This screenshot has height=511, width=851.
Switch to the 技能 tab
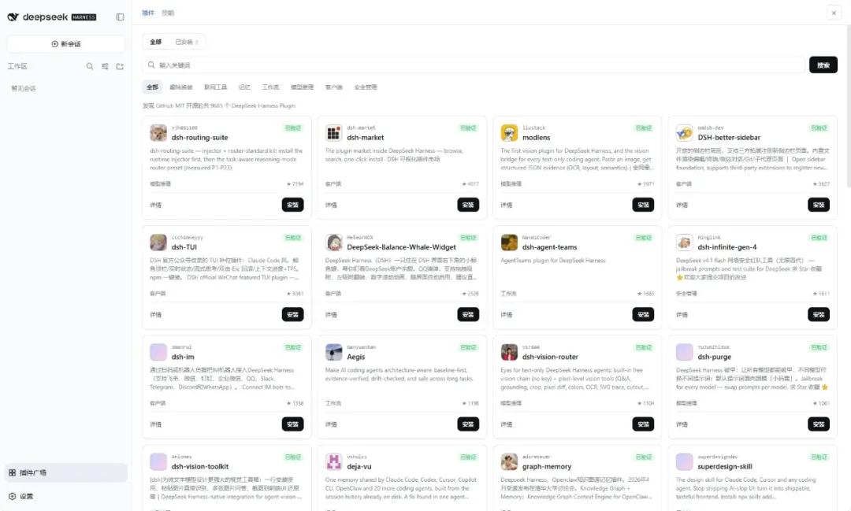coord(168,13)
